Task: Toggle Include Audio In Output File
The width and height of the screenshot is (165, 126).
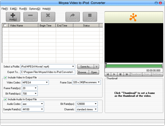Action: (5, 99)
